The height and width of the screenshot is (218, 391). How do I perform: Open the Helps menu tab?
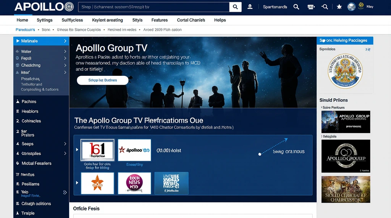[220, 20]
